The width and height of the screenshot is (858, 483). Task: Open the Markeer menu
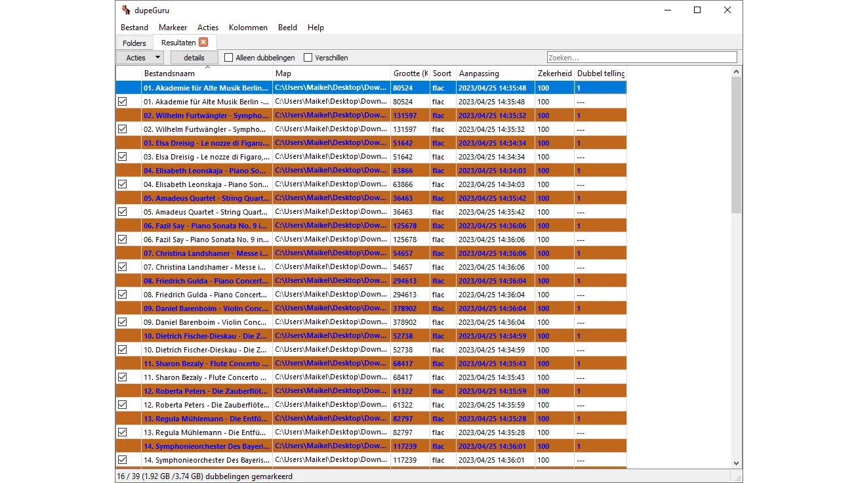(173, 28)
